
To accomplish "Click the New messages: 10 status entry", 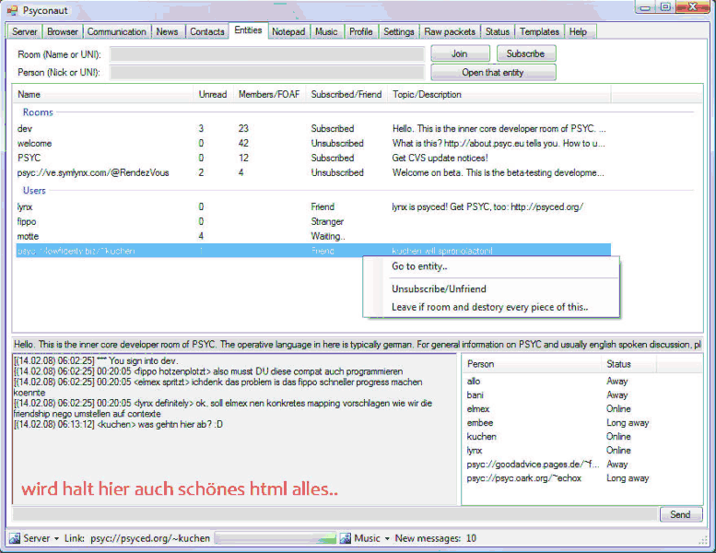I will [436, 539].
